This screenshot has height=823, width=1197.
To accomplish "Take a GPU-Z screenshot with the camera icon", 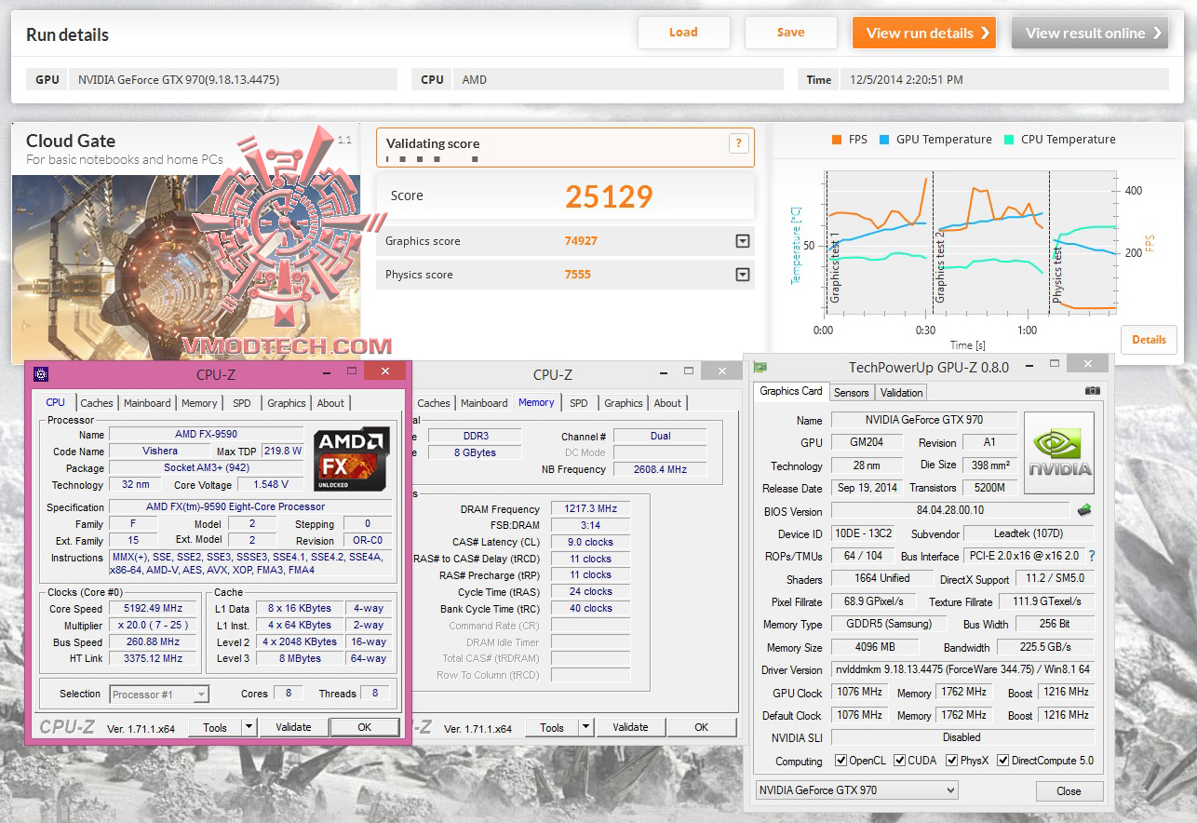I will click(1092, 391).
